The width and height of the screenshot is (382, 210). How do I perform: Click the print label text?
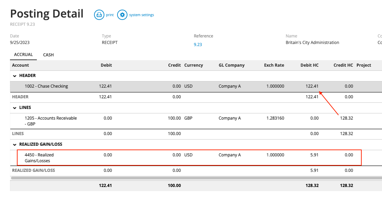[110, 15]
